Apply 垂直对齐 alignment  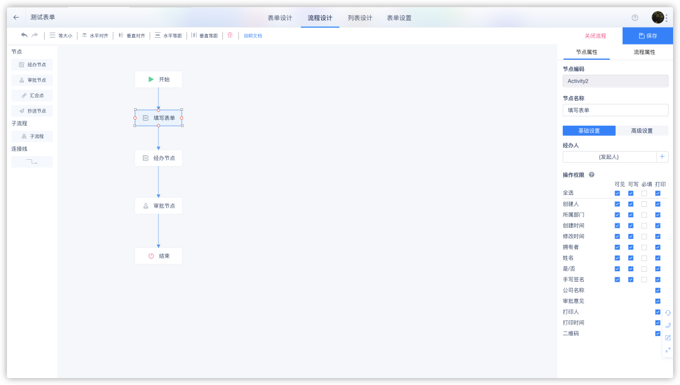pyautogui.click(x=132, y=35)
